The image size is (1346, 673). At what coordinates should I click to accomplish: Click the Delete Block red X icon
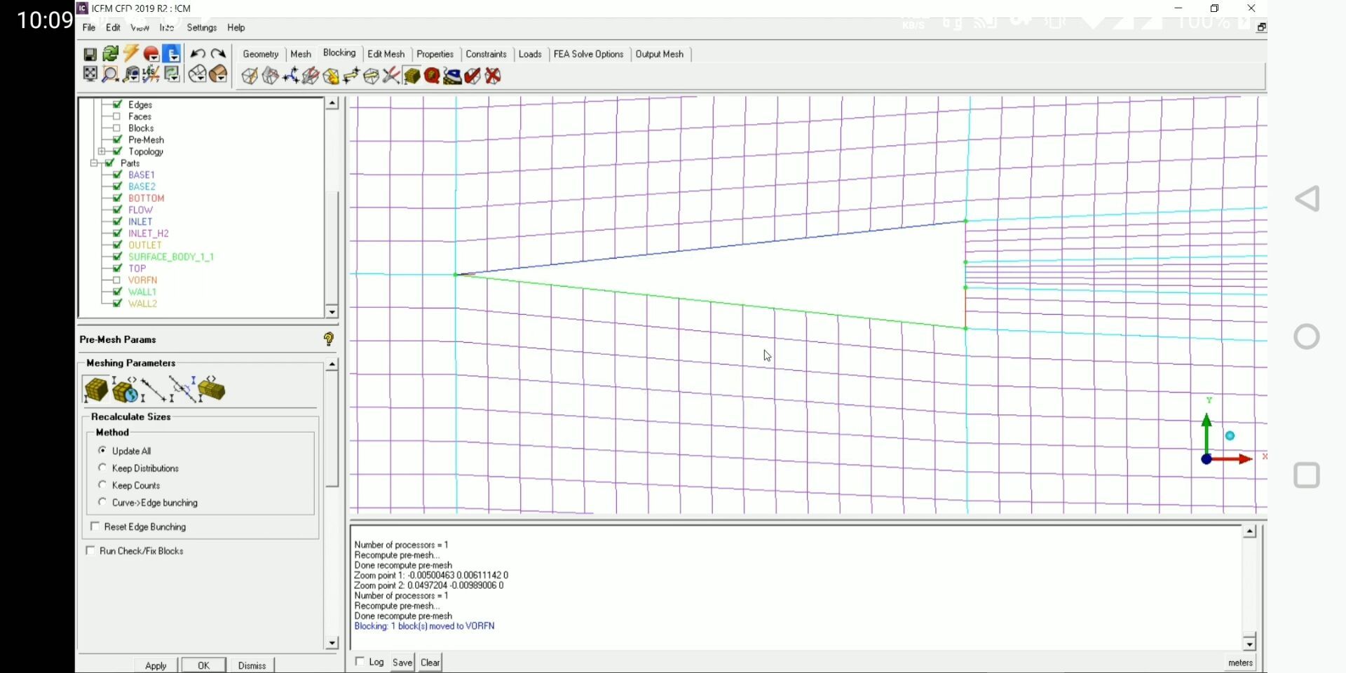493,76
